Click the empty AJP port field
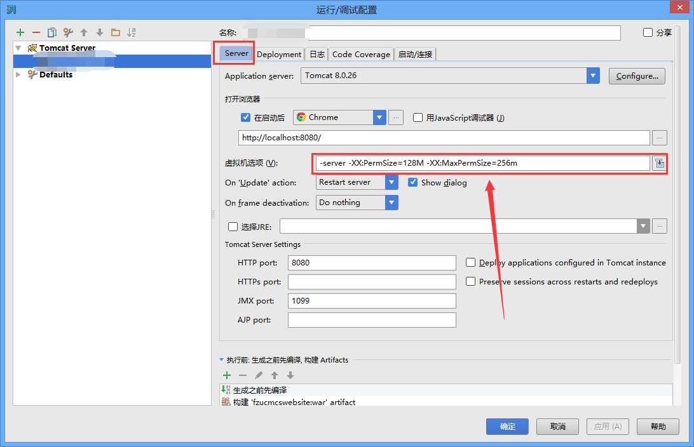This screenshot has width=694, height=447. (372, 319)
